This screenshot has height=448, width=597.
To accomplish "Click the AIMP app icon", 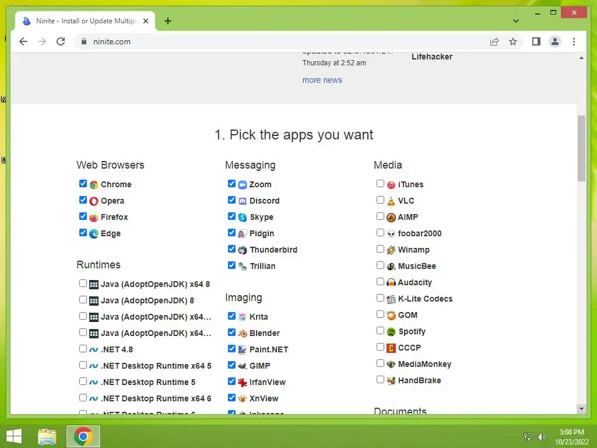I will pos(391,218).
